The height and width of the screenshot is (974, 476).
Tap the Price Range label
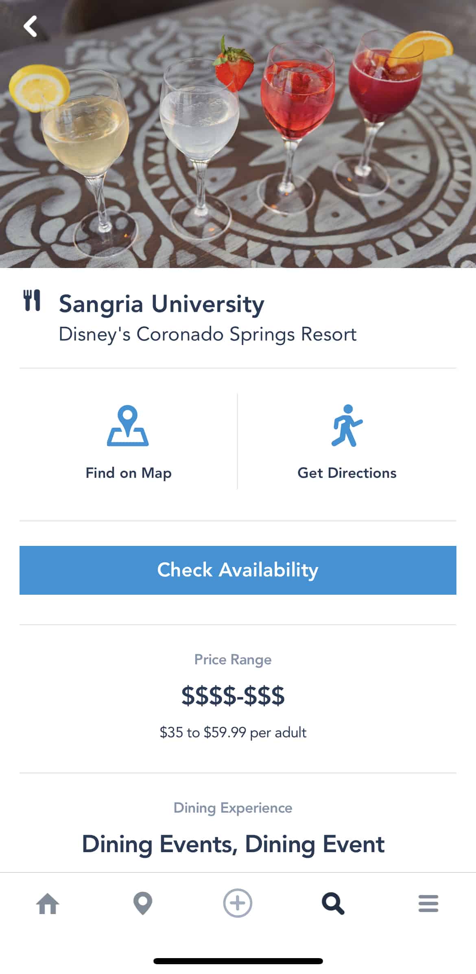233,660
